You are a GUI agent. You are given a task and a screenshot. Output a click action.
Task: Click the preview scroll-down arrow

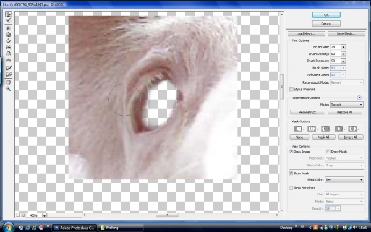(x=282, y=210)
